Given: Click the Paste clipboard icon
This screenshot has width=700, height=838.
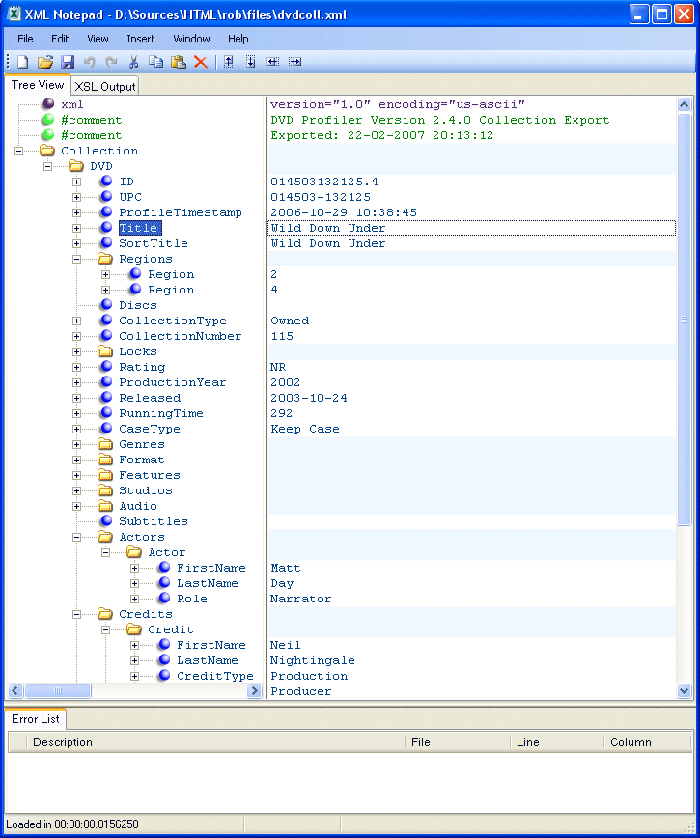Looking at the screenshot, I should click(x=178, y=62).
